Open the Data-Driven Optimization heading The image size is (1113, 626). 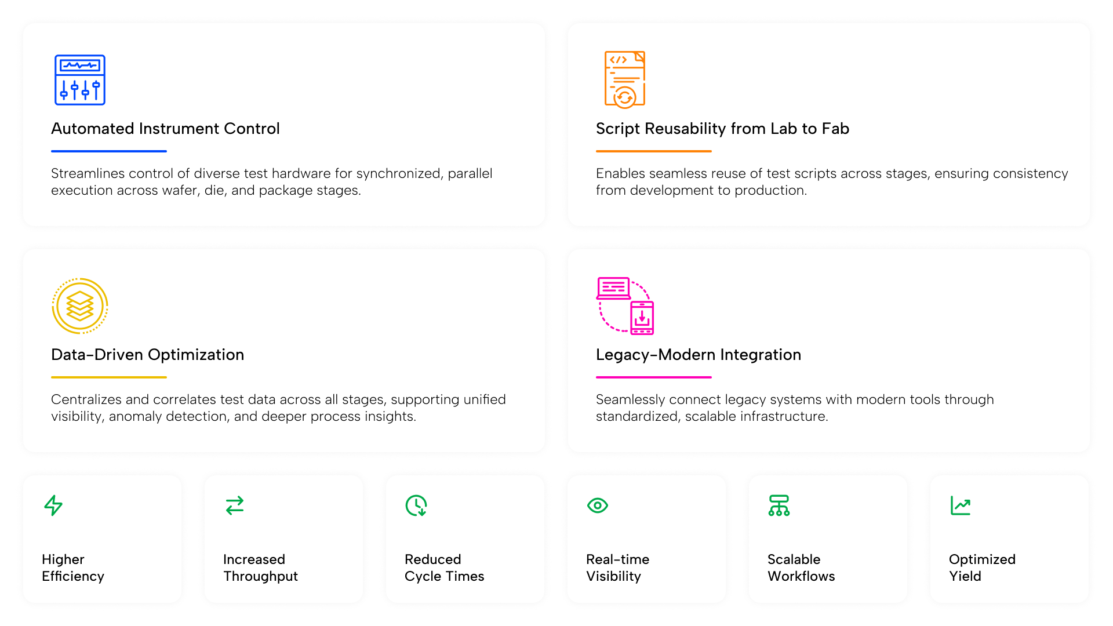147,355
